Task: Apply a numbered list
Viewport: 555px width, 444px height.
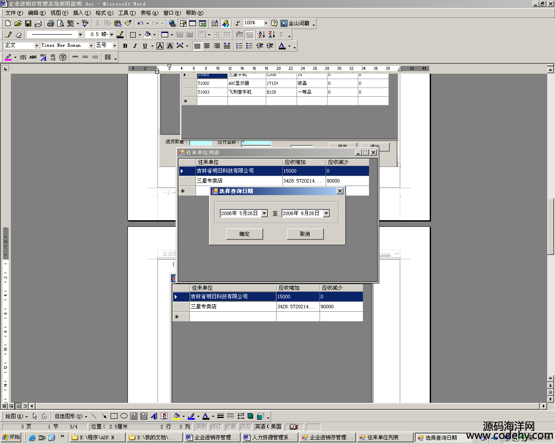Action: pyautogui.click(x=239, y=46)
